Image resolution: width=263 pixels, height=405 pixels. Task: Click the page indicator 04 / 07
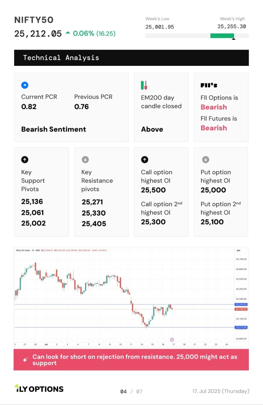click(131, 391)
